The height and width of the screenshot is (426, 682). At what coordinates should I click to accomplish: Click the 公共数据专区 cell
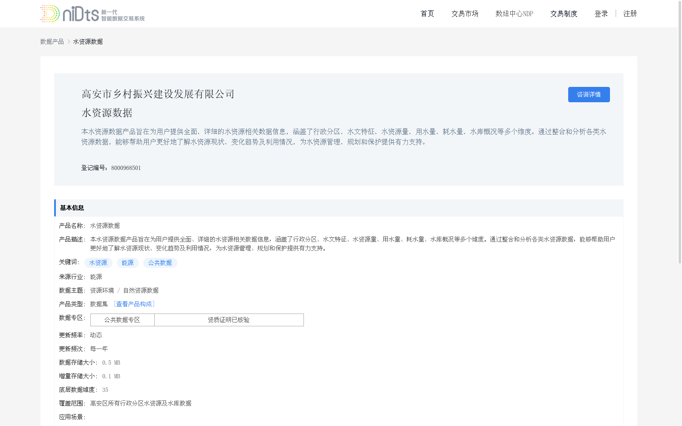coord(122,320)
